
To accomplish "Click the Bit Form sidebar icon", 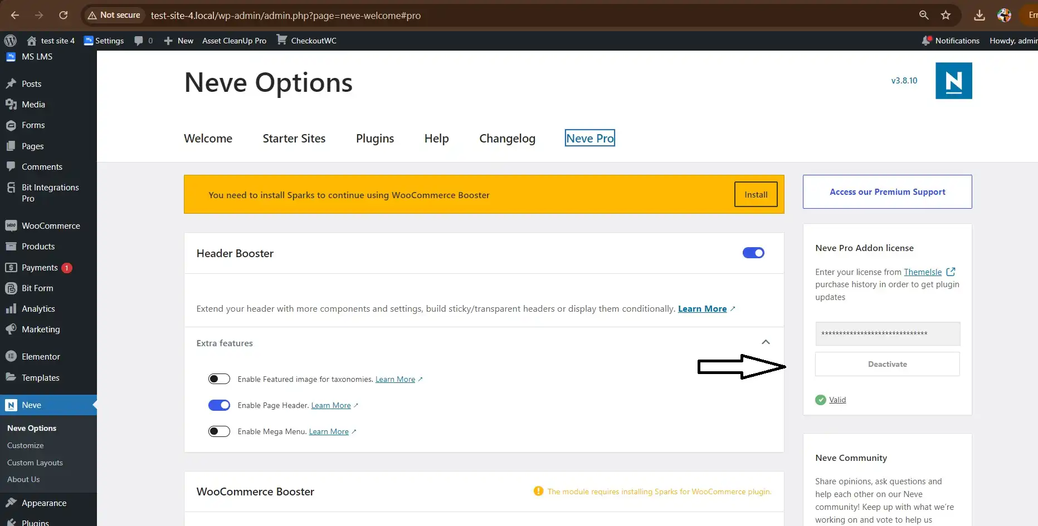I will [x=12, y=288].
